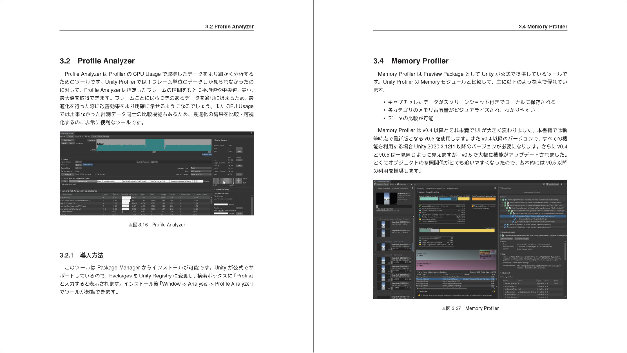
Task: Open the Editor target dropdown in Memory Profiler
Action: (393, 184)
